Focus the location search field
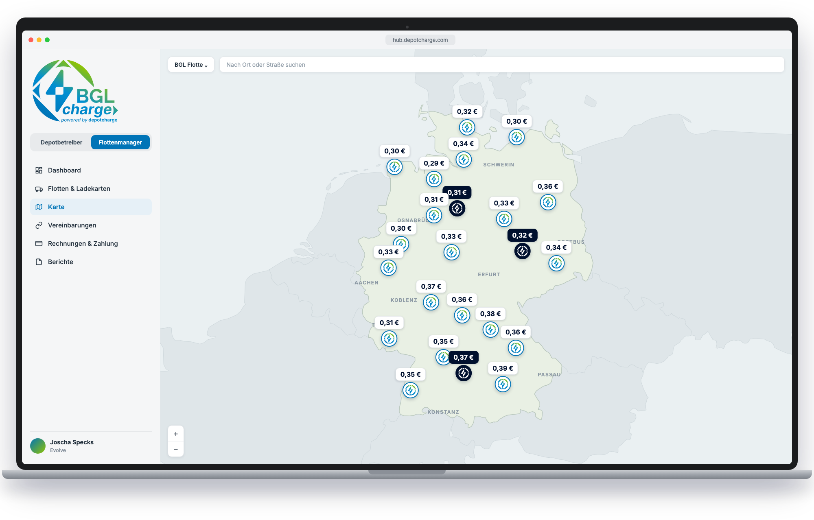Viewport: 814px width, 520px height. 502,65
